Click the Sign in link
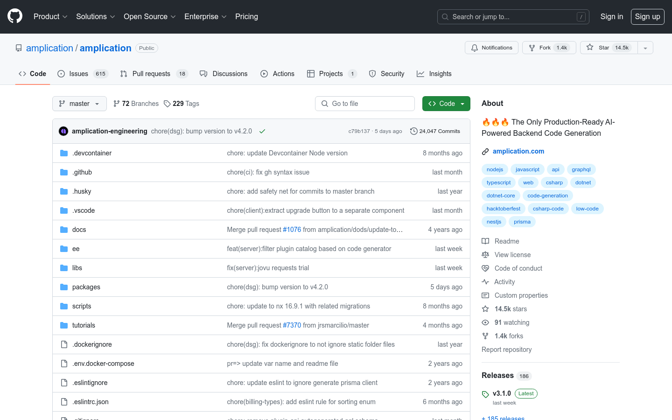672x420 pixels. [611, 16]
